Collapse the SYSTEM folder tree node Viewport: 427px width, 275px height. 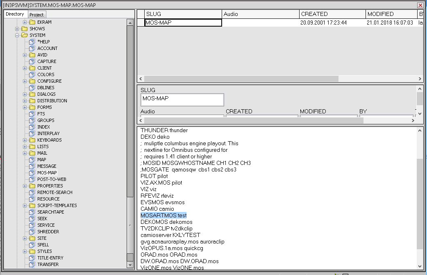[17, 35]
